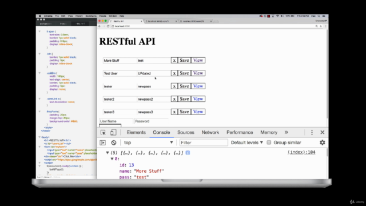Delete the tester row with x

pyautogui.click(x=174, y=86)
